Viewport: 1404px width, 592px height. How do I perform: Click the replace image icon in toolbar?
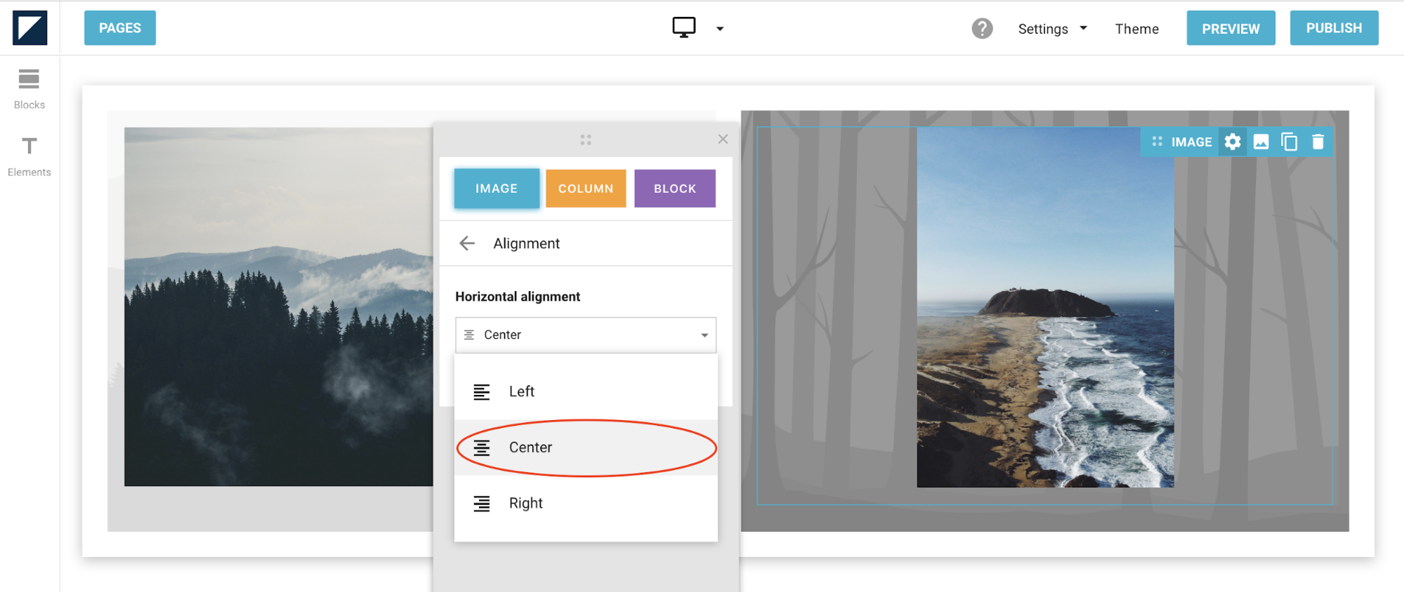[1261, 142]
